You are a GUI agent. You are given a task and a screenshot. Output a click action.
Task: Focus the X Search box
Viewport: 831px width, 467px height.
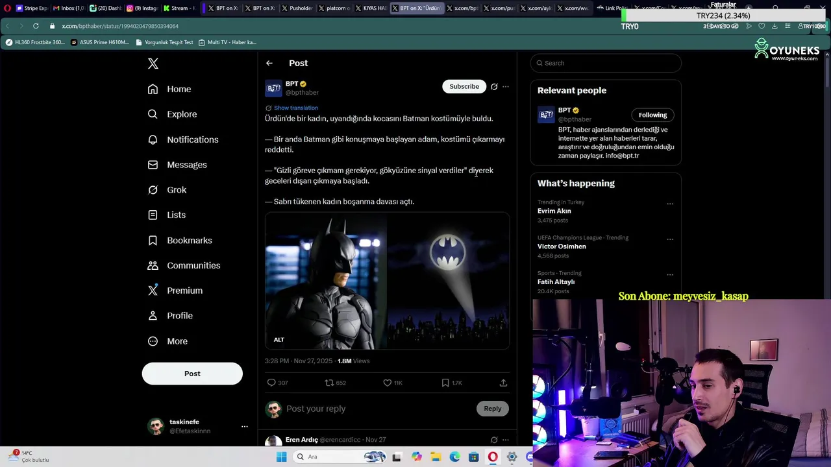[606, 63]
